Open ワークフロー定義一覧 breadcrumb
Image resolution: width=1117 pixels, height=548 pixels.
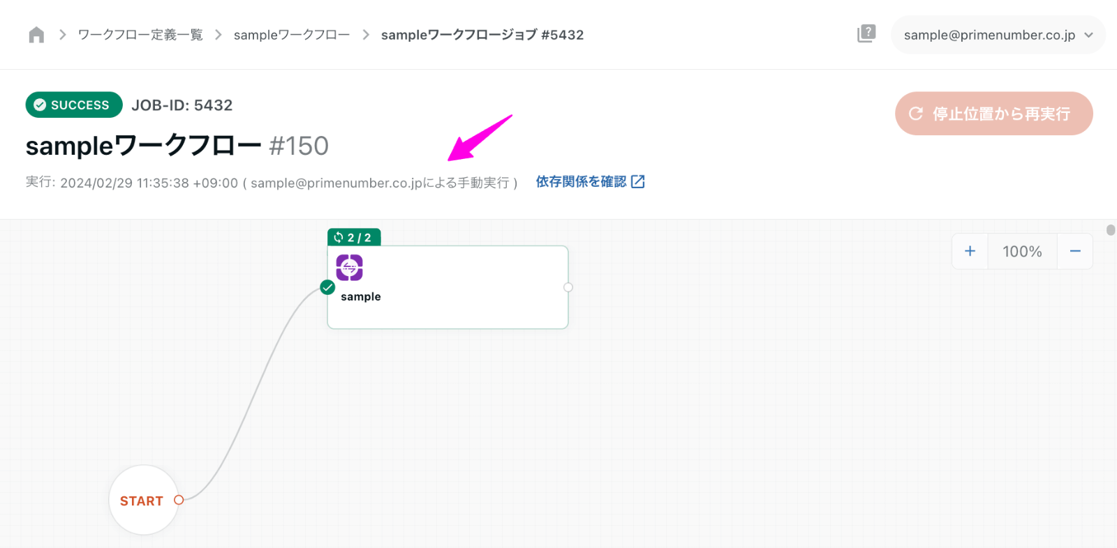[x=140, y=35]
